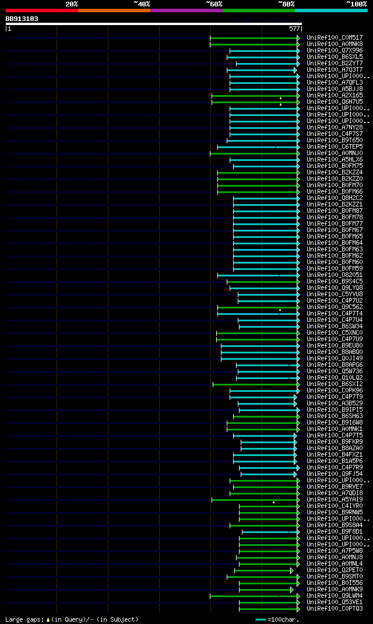373x624 pixels.
Task: Open the UniRef100_B9SMT0 hit link
Action: pyautogui.click(x=335, y=577)
